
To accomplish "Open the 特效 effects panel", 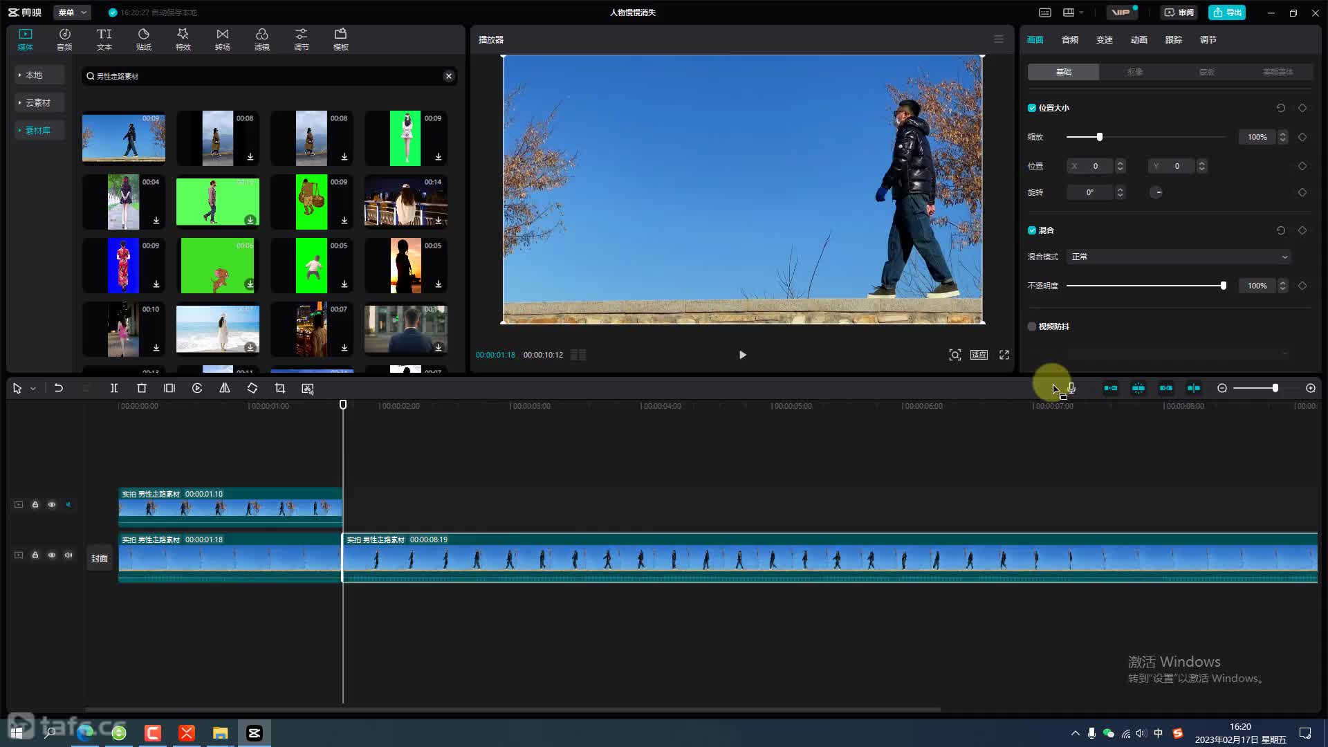I will (183, 39).
